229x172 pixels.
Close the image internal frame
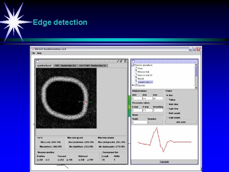[x=126, y=61]
